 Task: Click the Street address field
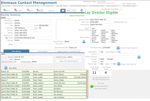(33, 57)
